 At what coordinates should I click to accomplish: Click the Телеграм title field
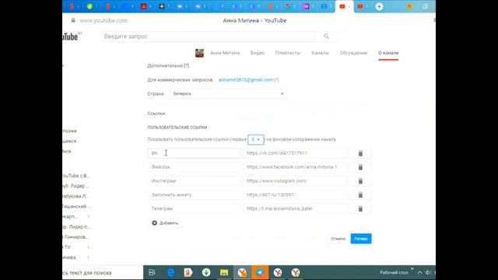[194, 208]
